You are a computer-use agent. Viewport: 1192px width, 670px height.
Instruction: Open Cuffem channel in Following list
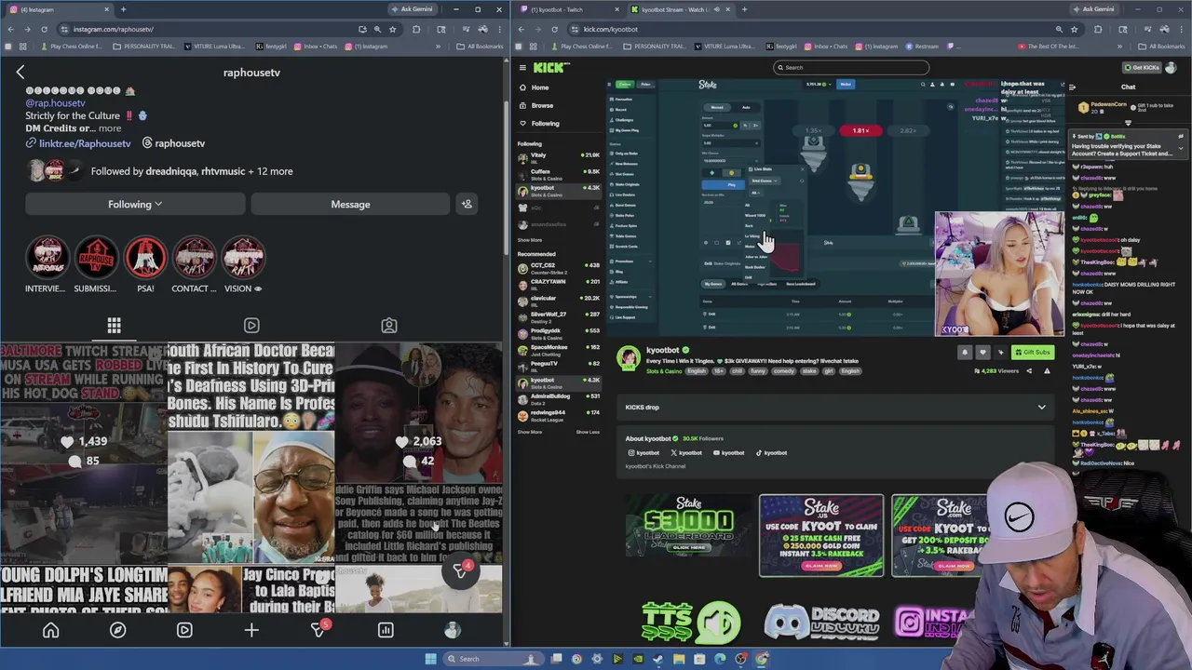pyautogui.click(x=559, y=173)
